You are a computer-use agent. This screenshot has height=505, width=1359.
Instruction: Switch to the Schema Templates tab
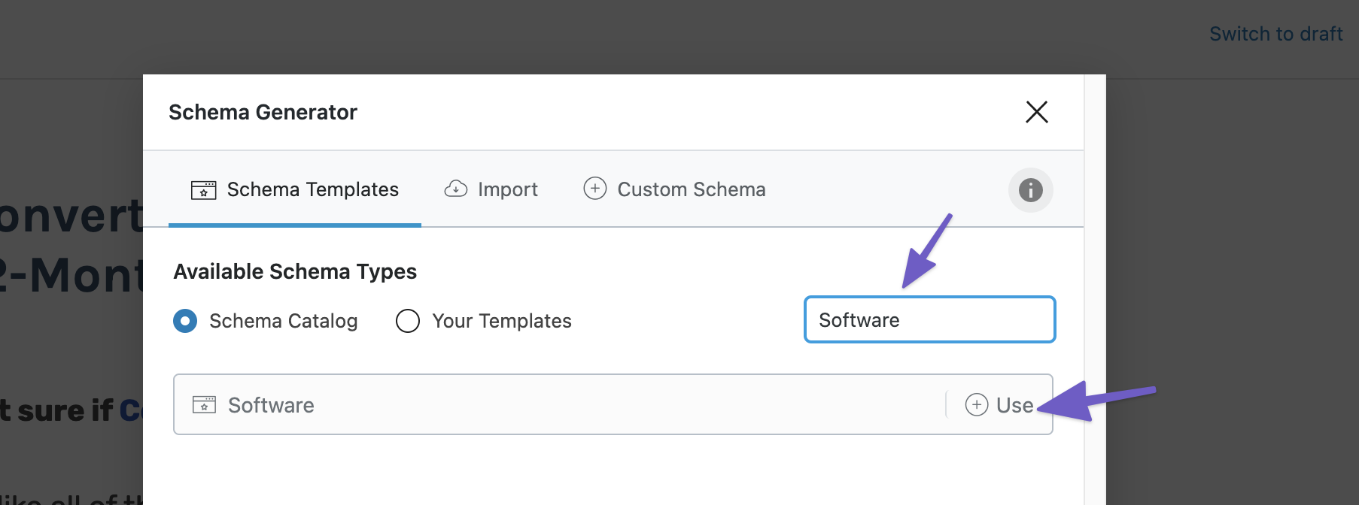[x=295, y=189]
